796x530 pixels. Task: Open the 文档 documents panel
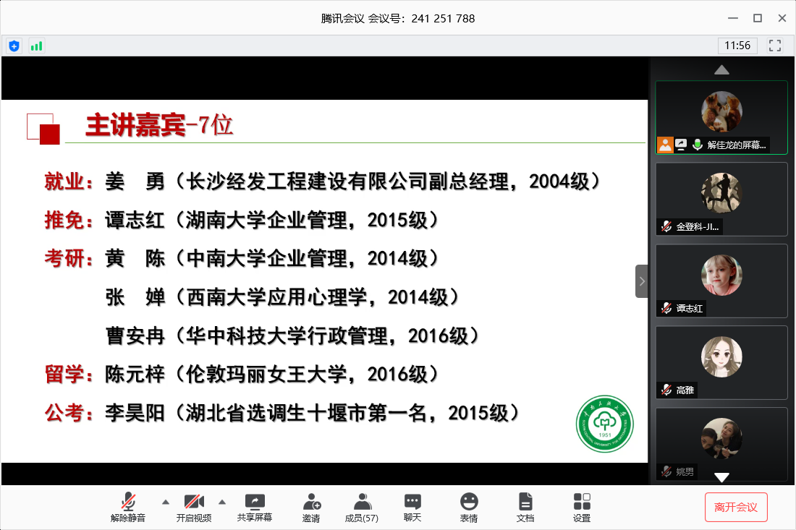click(525, 507)
